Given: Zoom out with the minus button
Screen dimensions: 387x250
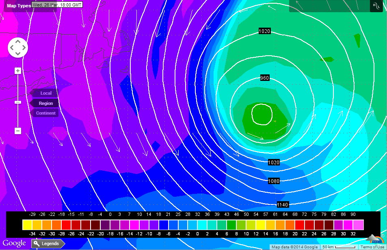Looking at the screenshot, I should click(18, 130).
